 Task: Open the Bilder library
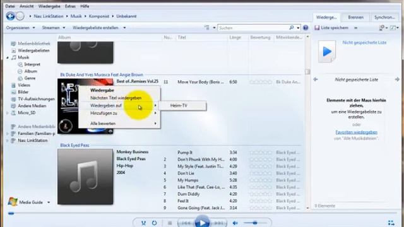[23, 92]
